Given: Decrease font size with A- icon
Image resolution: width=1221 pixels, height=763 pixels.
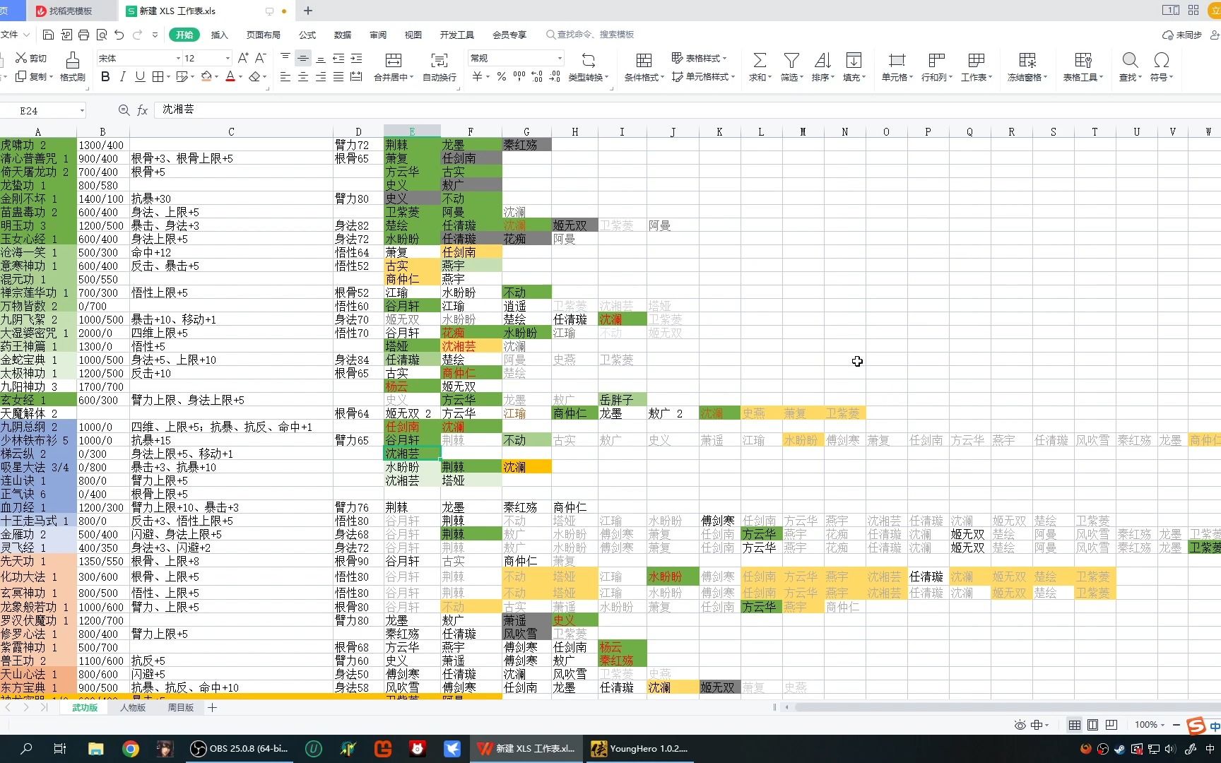Looking at the screenshot, I should click(x=260, y=58).
